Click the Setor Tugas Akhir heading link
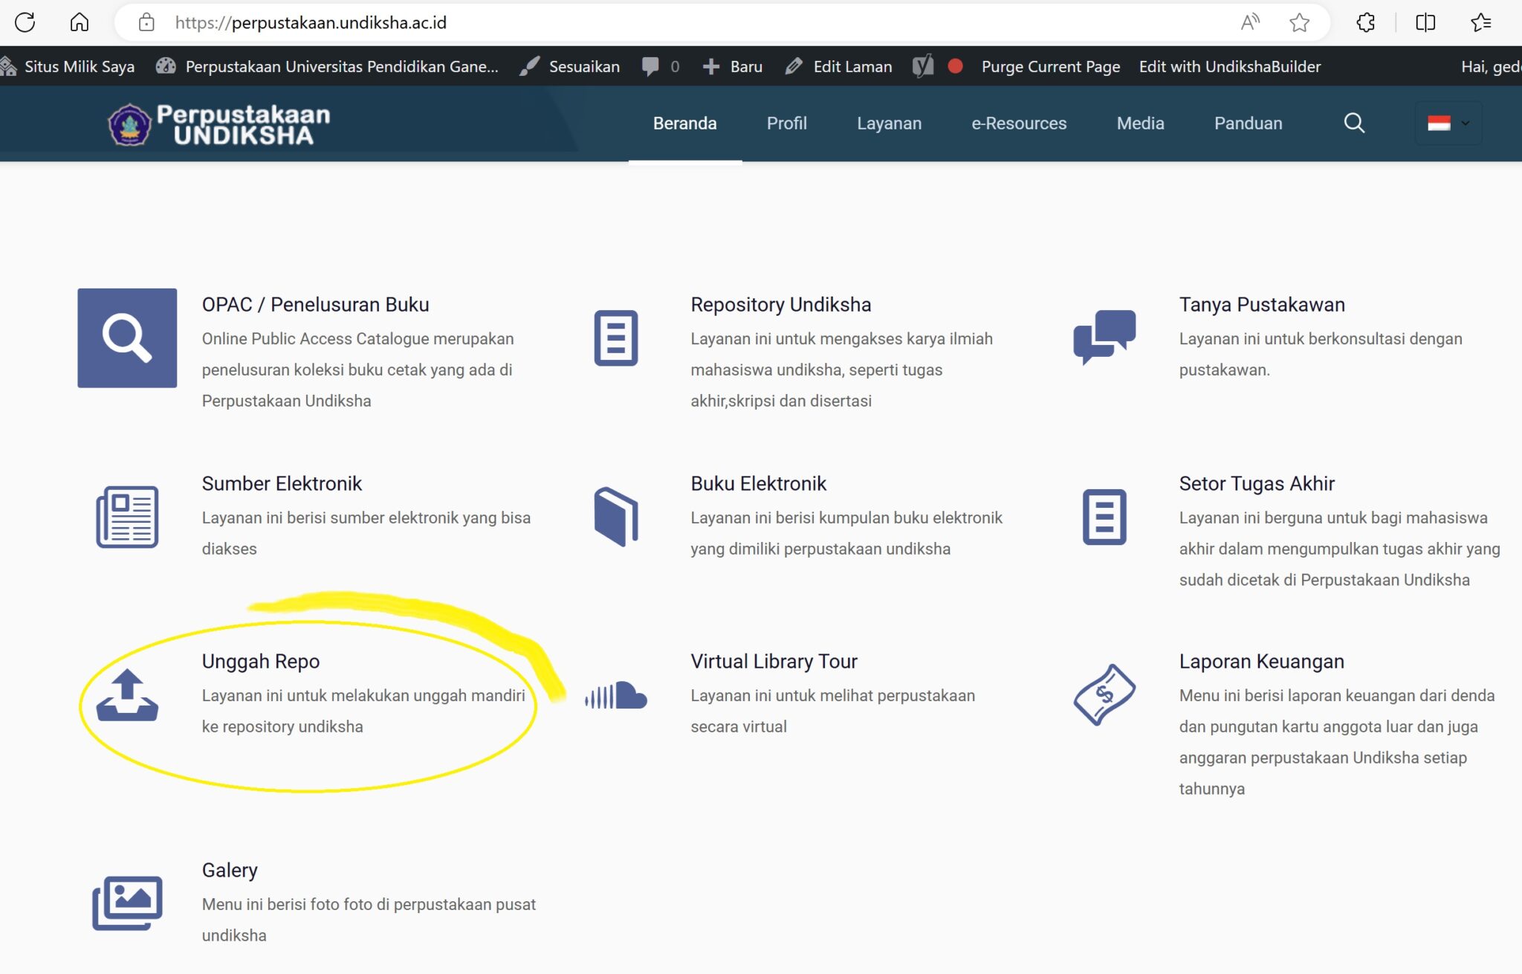 pyautogui.click(x=1256, y=483)
